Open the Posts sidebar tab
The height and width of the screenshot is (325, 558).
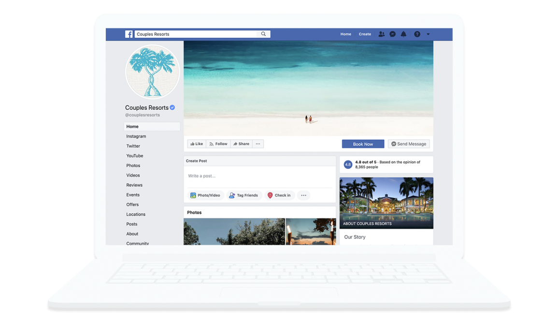132,224
